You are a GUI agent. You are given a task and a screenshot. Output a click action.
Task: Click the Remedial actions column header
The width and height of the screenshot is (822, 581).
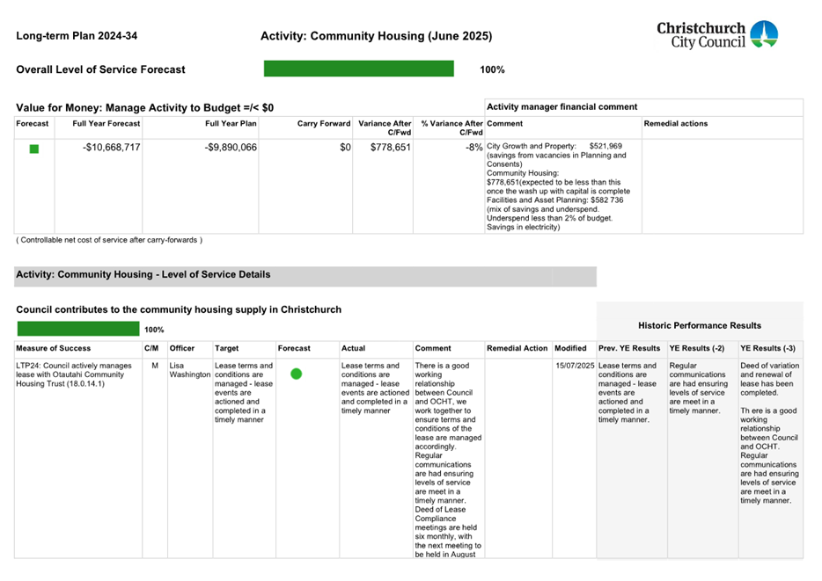[676, 124]
